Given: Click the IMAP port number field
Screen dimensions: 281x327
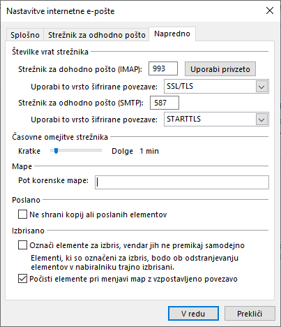Looking at the screenshot, I should (x=163, y=68).
